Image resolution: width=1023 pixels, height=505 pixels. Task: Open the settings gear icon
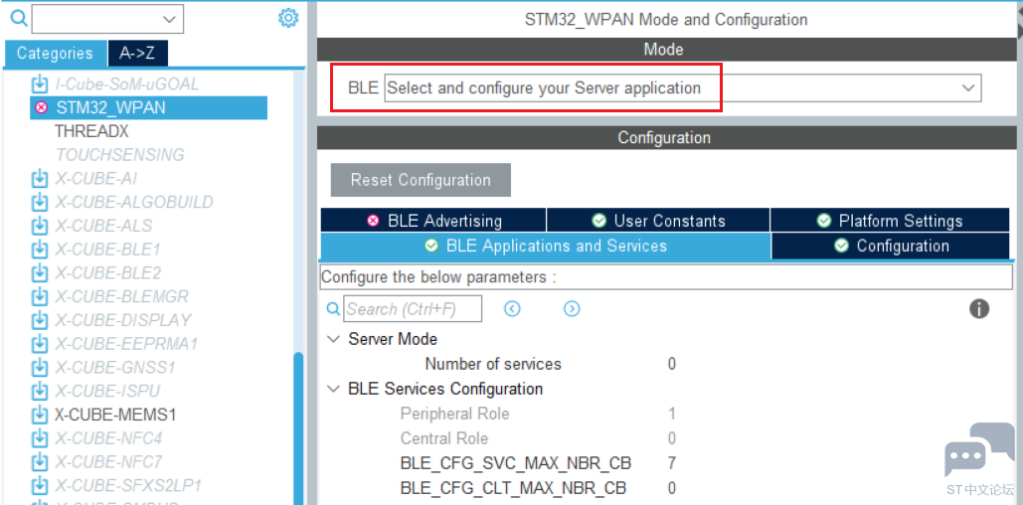[287, 18]
